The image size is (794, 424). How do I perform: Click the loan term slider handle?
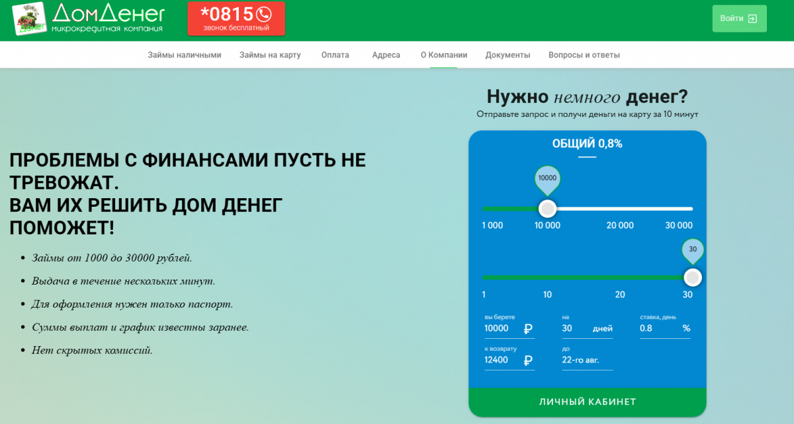[693, 277]
